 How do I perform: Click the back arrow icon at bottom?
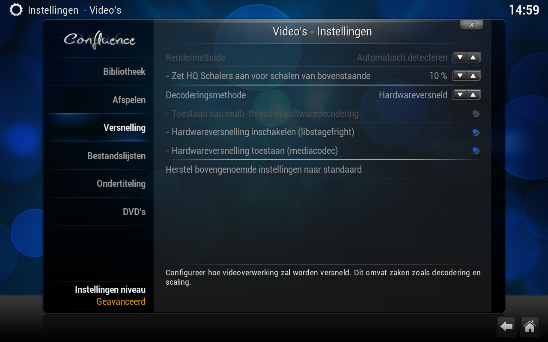(x=506, y=327)
